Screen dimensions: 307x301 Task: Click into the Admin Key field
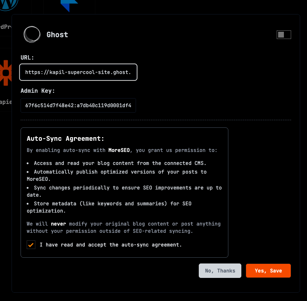[78, 105]
